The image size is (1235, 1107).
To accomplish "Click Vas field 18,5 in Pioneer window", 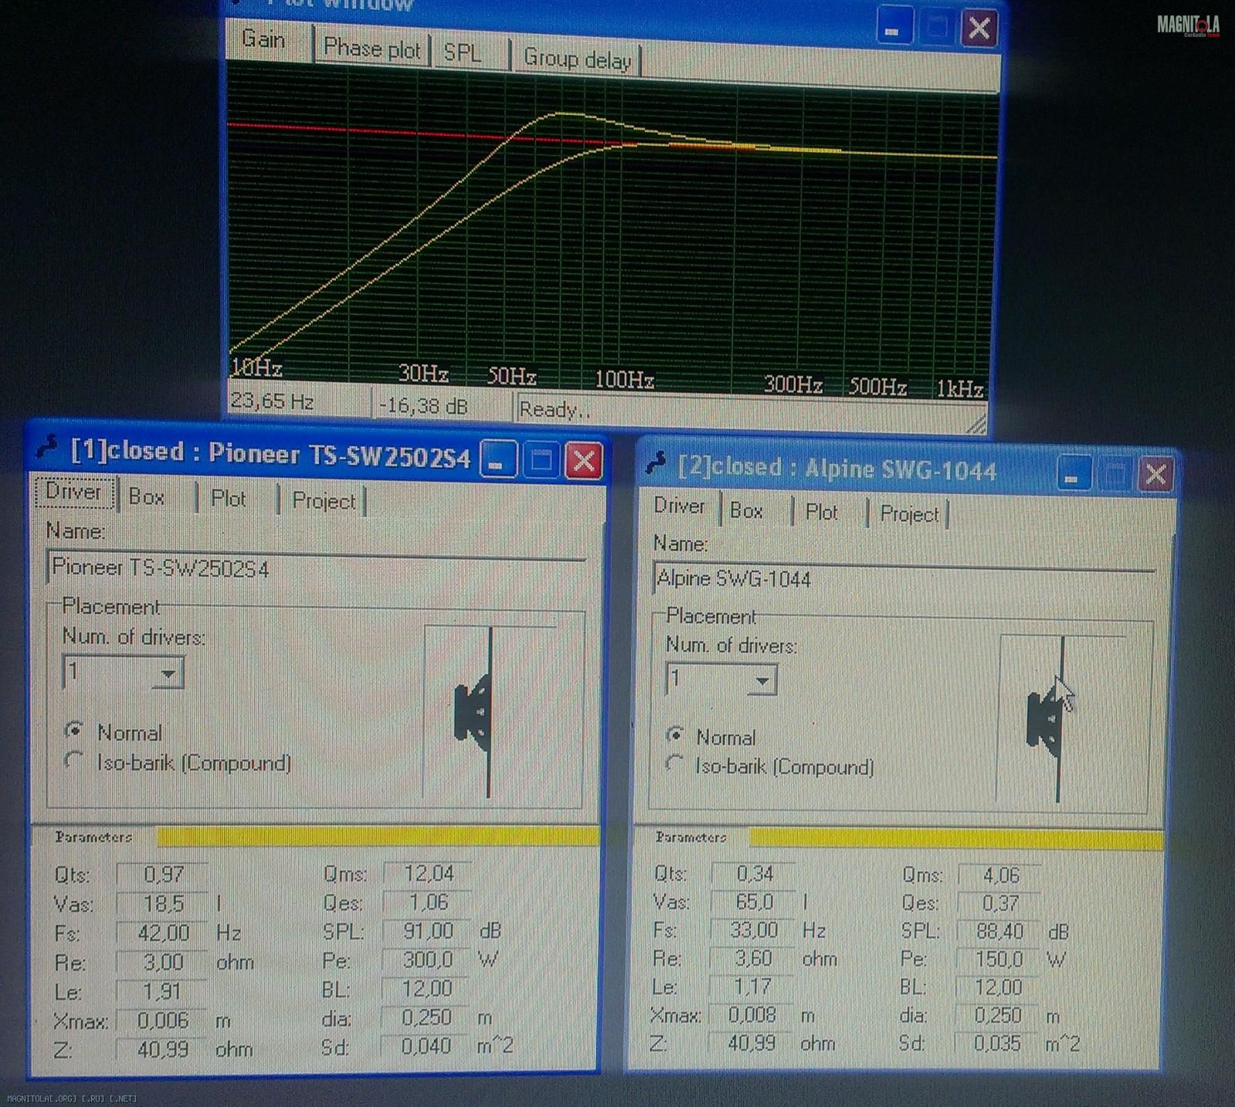I will (x=162, y=903).
